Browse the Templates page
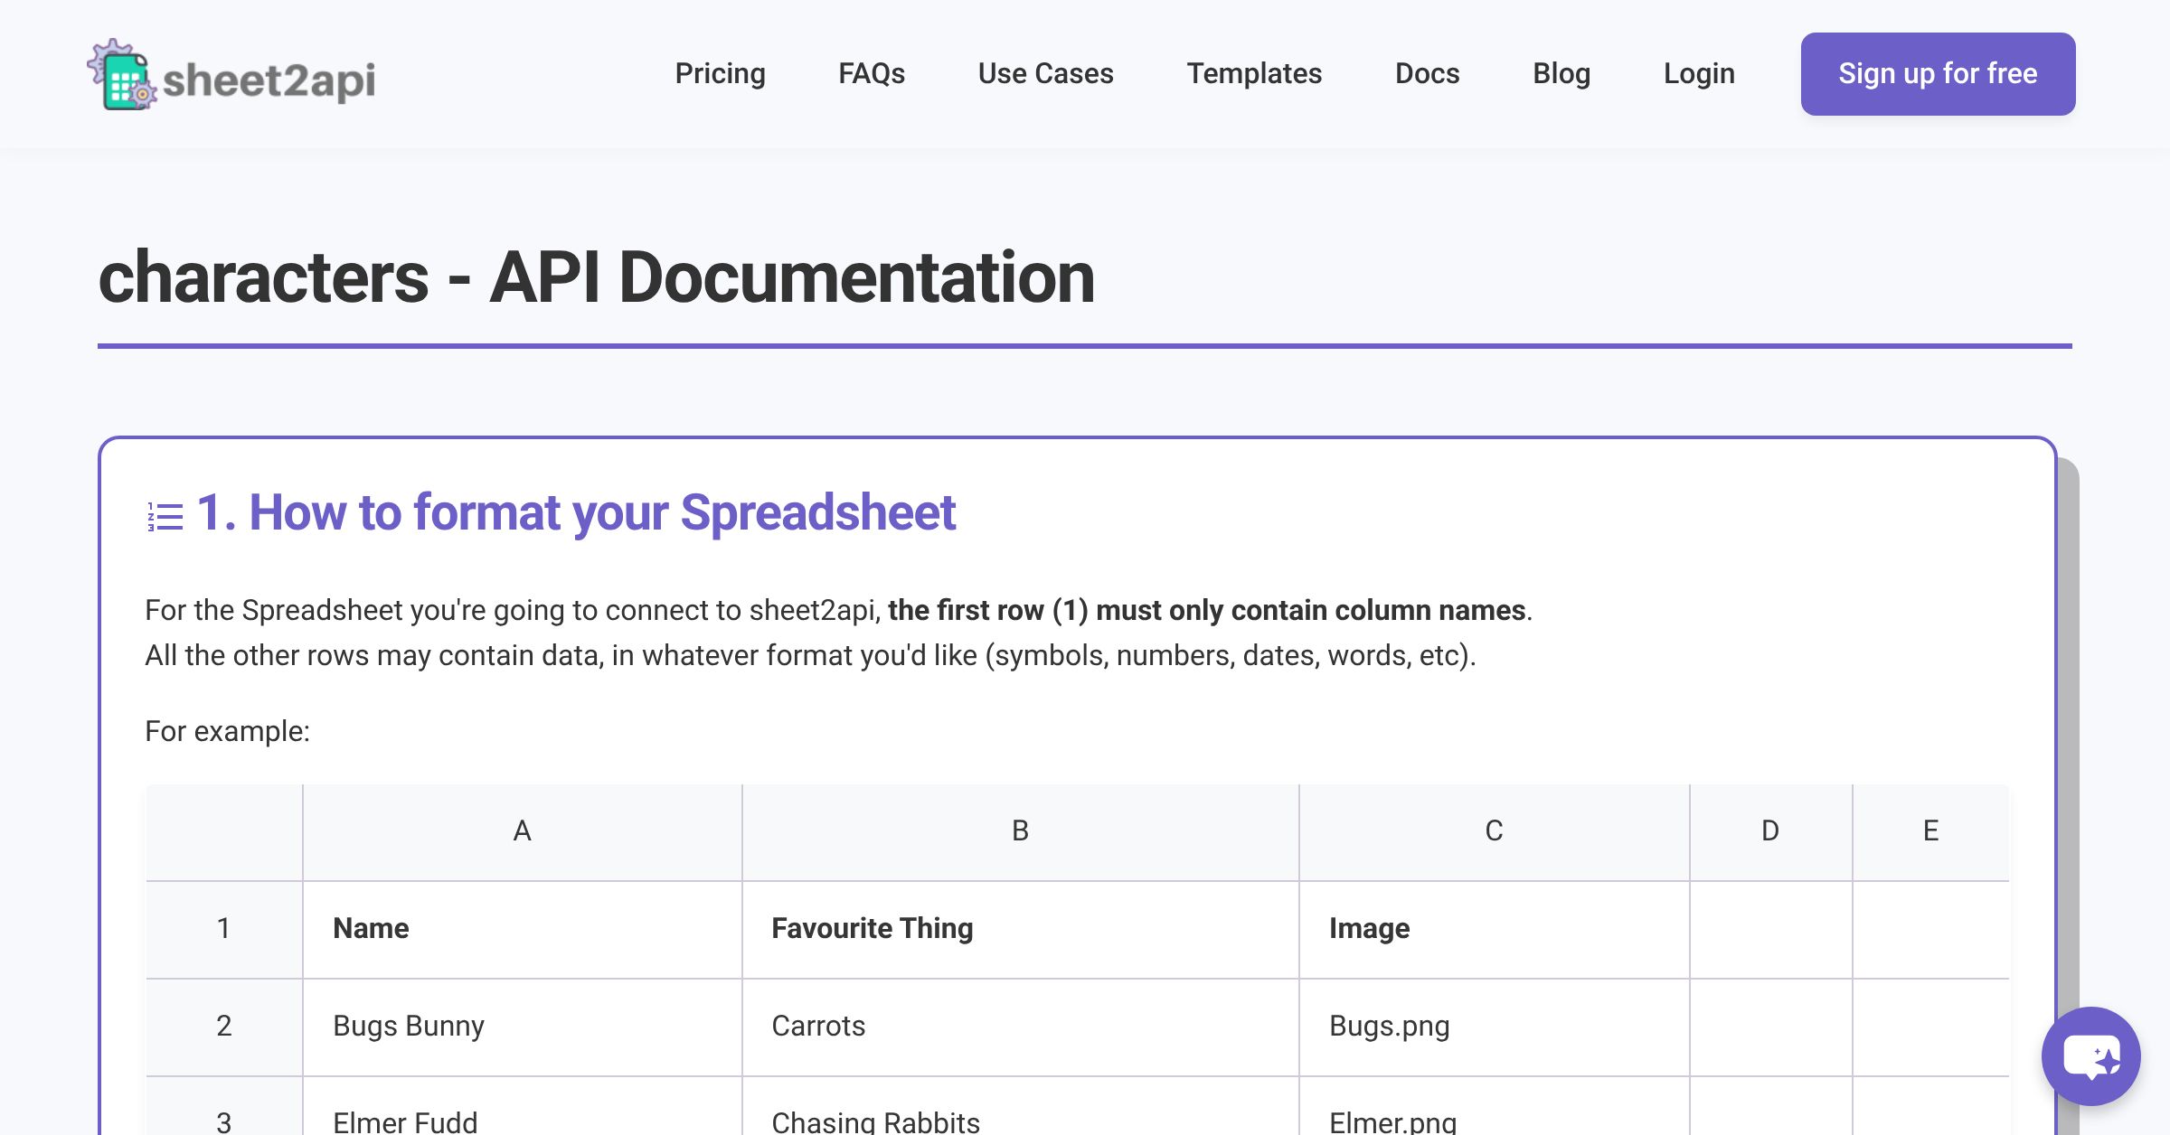Viewport: 2170px width, 1135px height. pos(1255,73)
